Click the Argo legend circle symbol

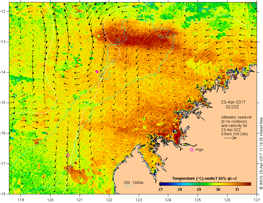click(x=192, y=150)
